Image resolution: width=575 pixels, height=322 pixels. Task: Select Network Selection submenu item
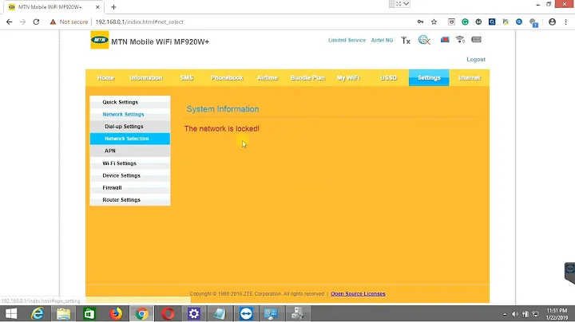130,139
